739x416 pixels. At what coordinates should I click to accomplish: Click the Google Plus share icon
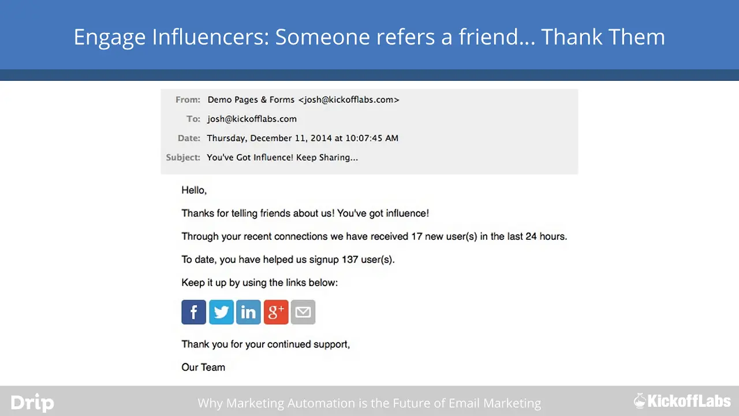click(x=276, y=312)
